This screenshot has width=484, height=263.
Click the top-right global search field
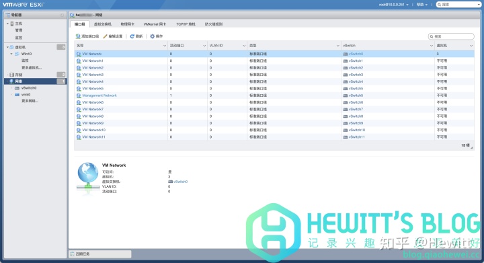point(458,4)
